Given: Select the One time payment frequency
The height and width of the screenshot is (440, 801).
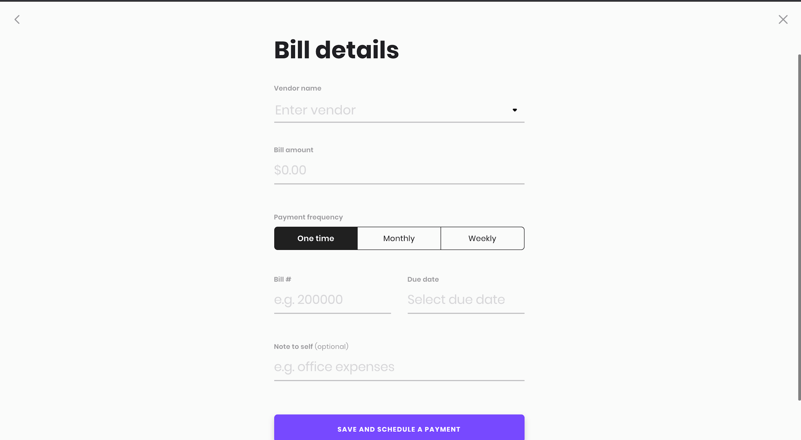Looking at the screenshot, I should tap(316, 238).
